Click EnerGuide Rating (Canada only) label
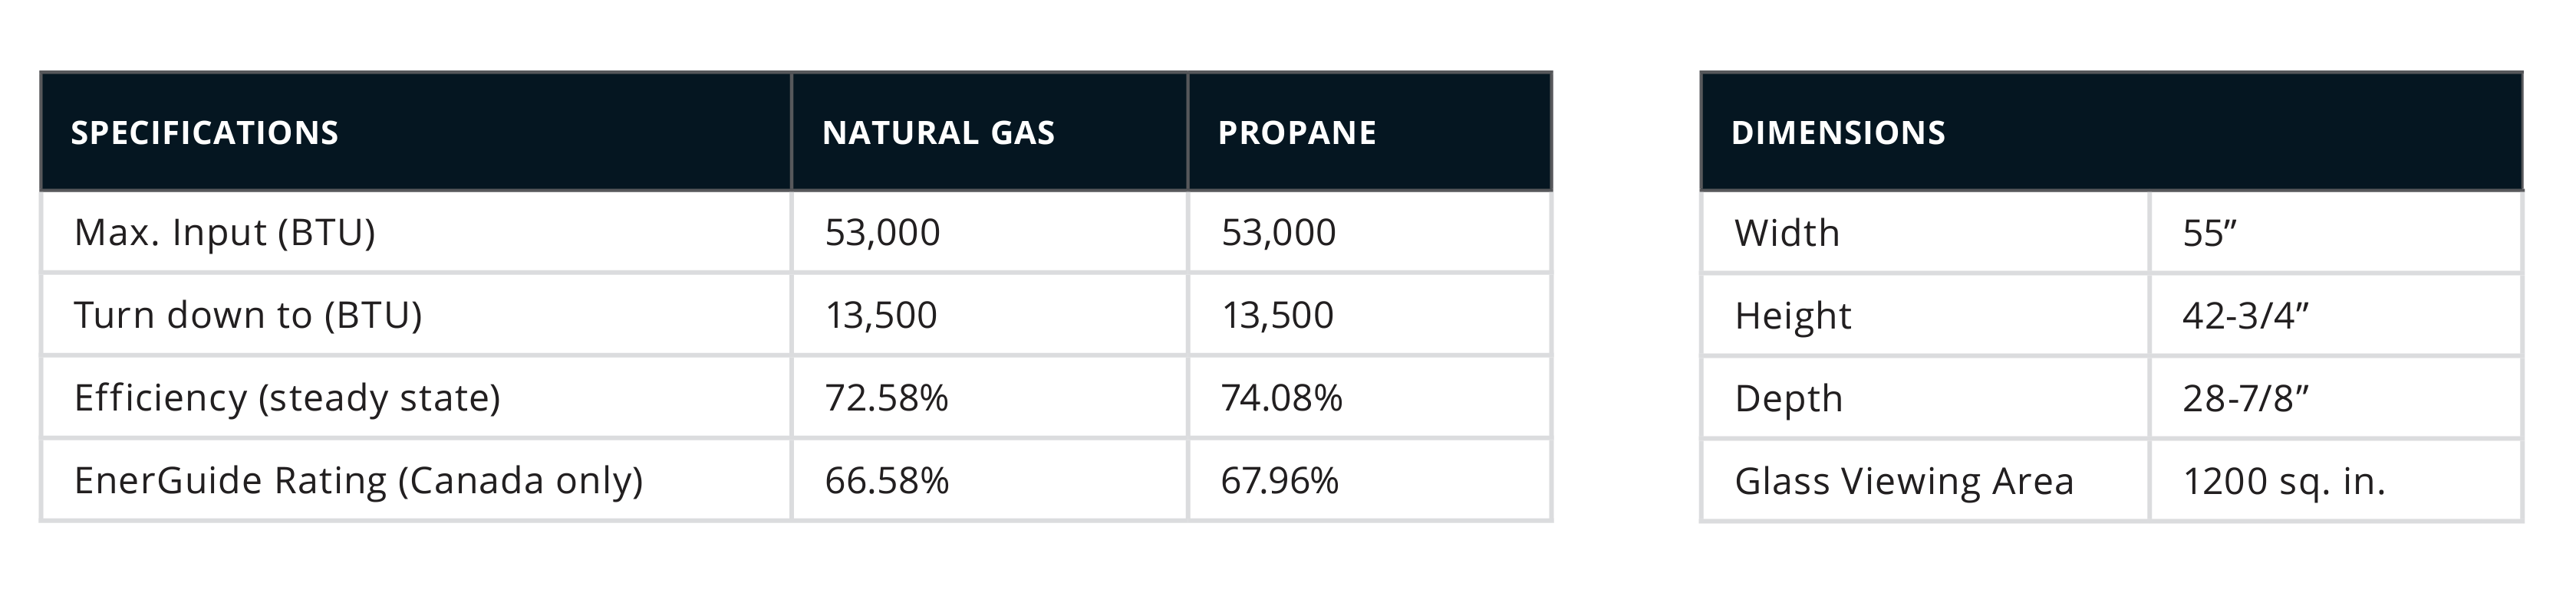The width and height of the screenshot is (2576, 602). point(359,481)
